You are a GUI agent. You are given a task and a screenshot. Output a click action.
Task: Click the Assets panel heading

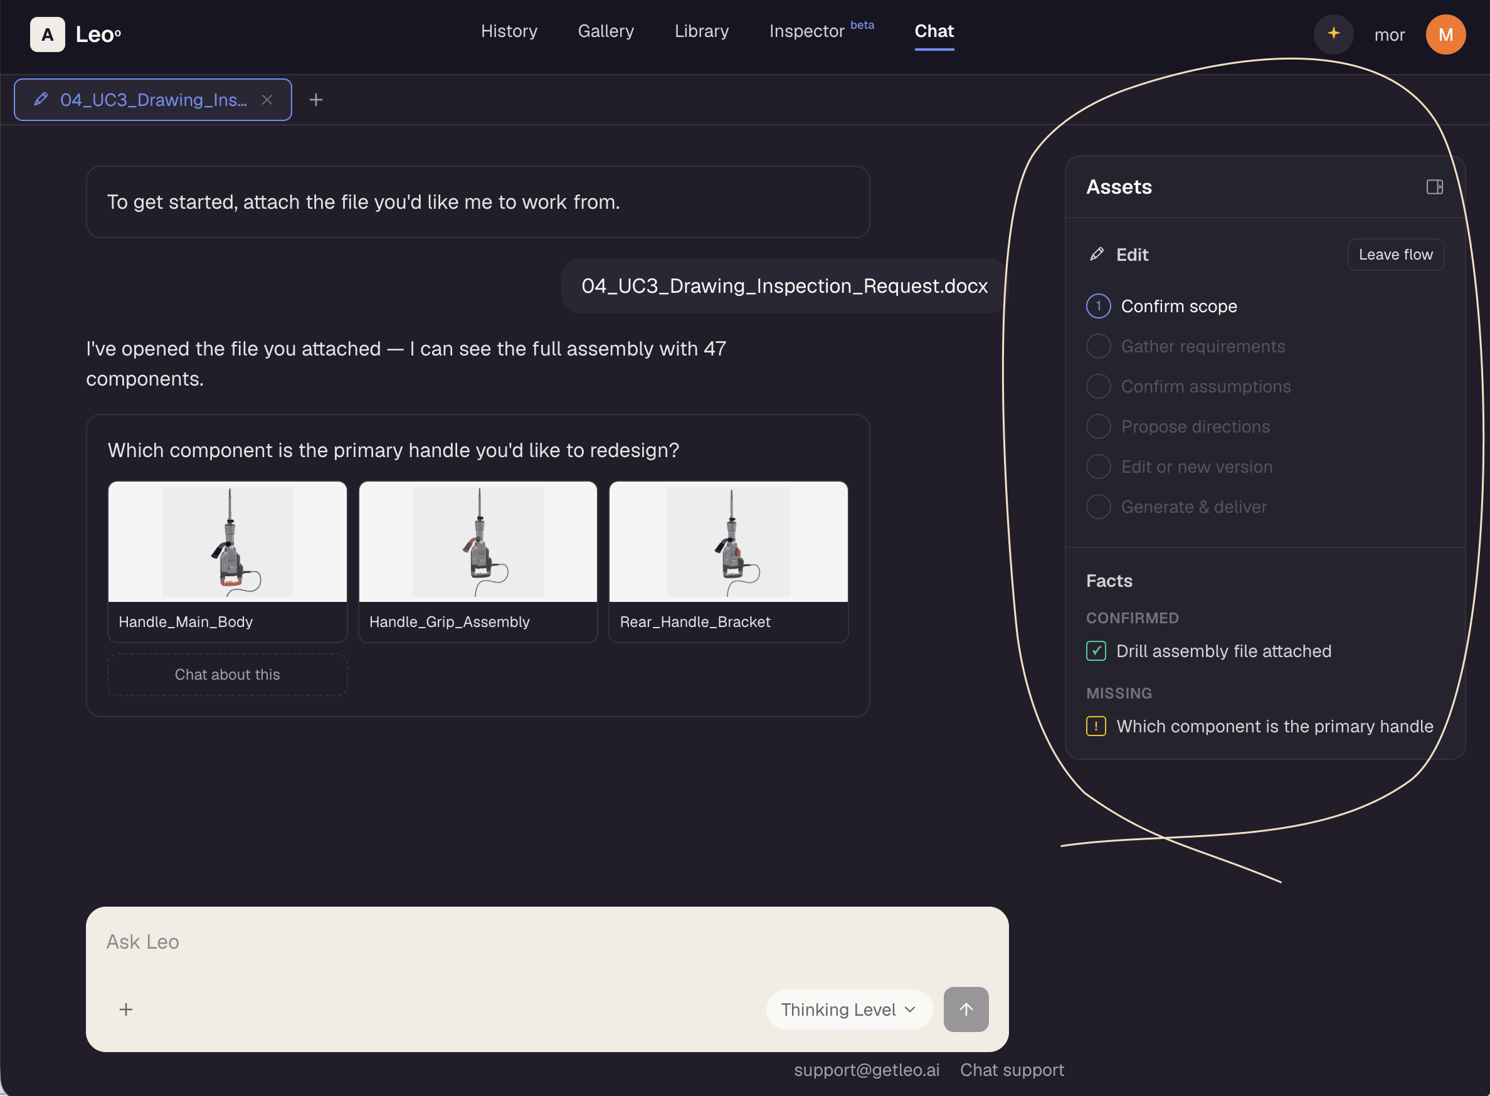(x=1119, y=187)
